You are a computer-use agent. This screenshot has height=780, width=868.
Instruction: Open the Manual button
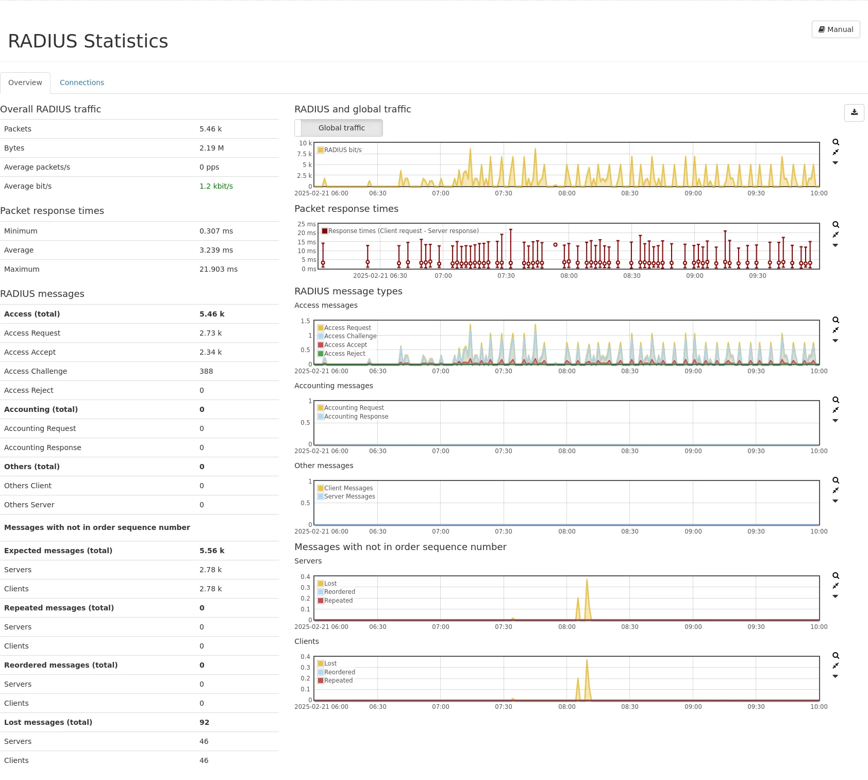[836, 29]
